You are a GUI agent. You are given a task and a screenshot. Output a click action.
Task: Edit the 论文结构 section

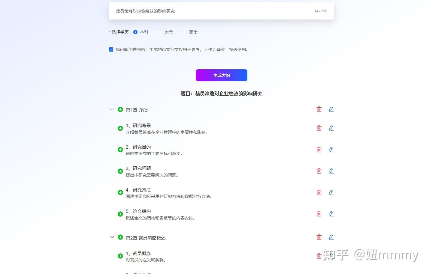pos(331,214)
